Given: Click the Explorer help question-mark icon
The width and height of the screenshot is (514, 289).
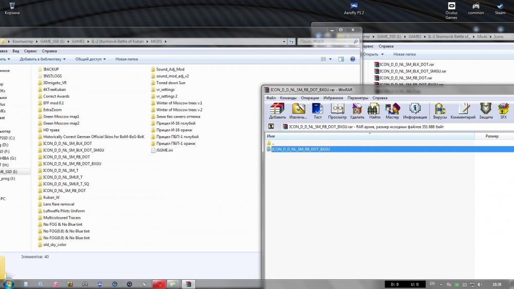Looking at the screenshot, I should pyautogui.click(x=353, y=59).
